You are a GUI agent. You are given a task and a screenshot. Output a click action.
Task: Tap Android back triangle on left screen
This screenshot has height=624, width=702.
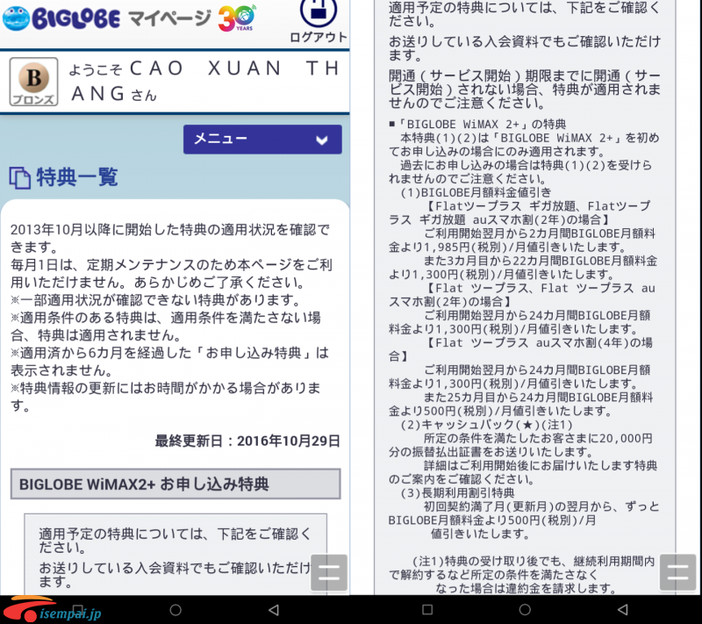click(x=274, y=610)
